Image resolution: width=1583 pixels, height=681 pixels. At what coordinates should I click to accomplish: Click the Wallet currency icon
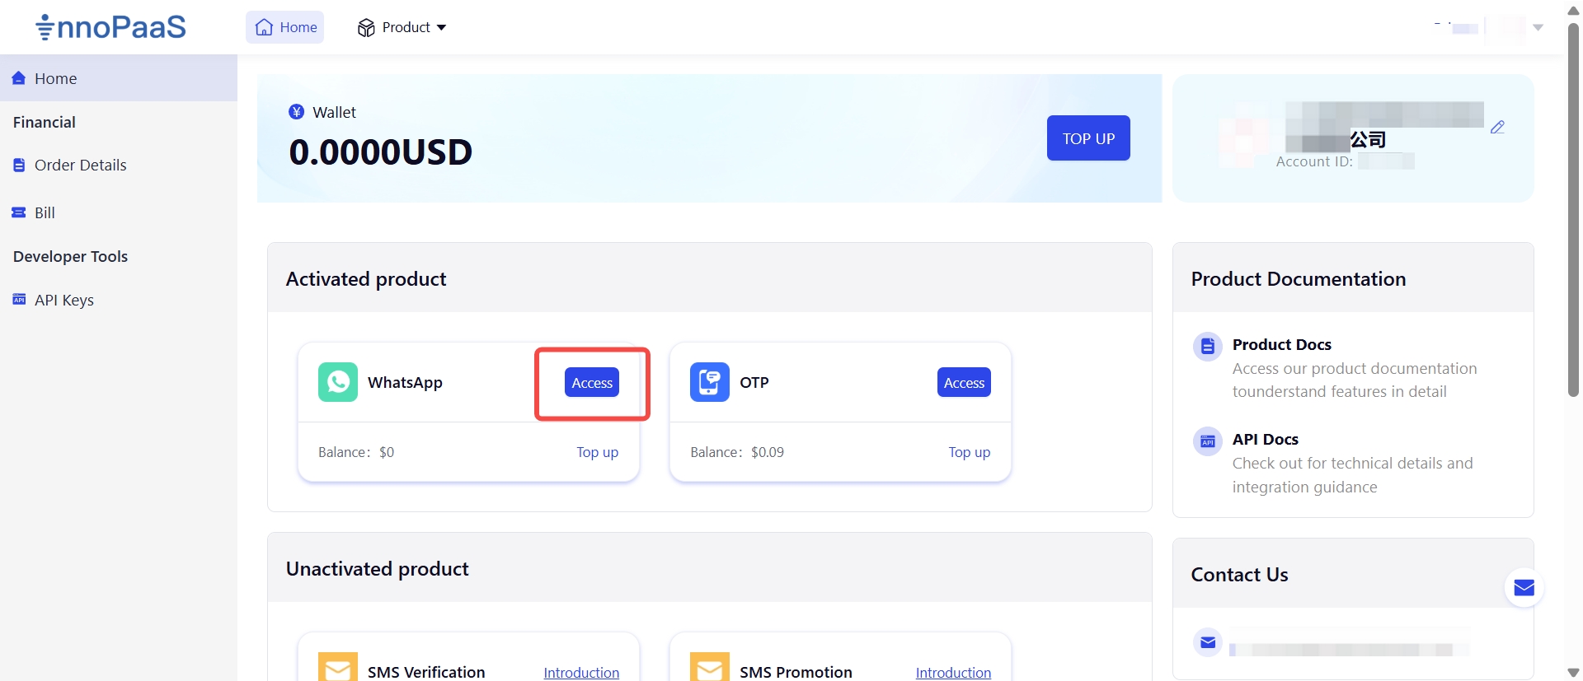tap(297, 112)
